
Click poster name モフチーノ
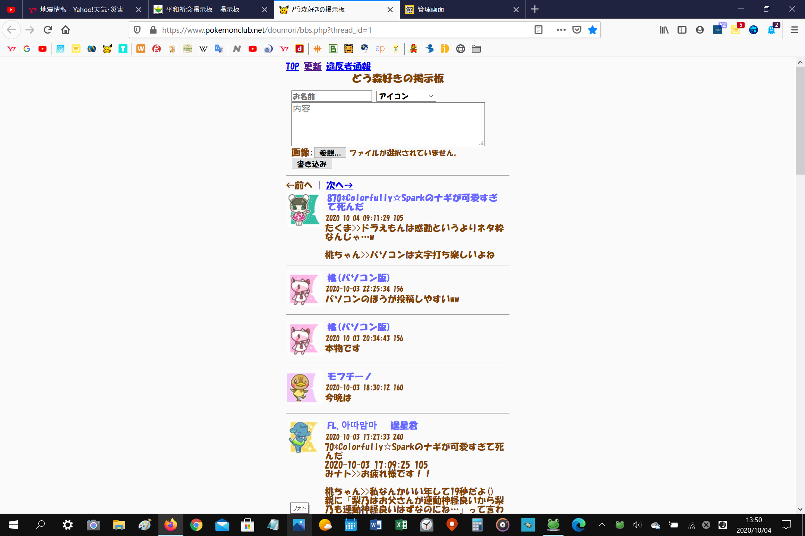coord(349,377)
